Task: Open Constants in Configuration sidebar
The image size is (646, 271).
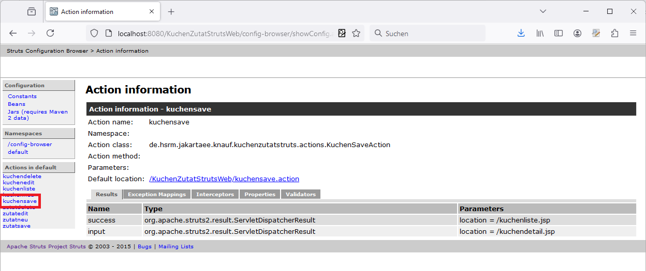Action: [x=22, y=97]
